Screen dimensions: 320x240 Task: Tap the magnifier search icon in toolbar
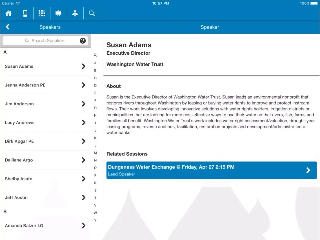point(92,13)
